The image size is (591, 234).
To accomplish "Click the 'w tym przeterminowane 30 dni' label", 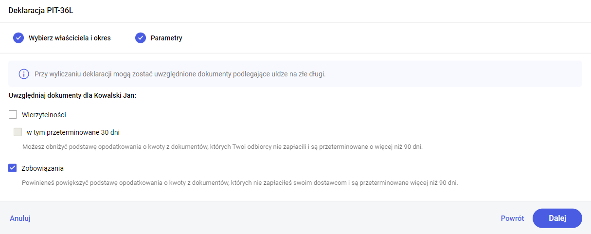I will (73, 132).
